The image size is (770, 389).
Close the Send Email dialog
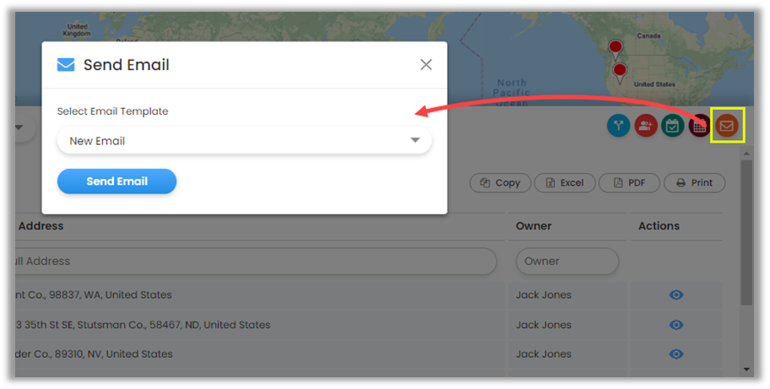(x=426, y=65)
